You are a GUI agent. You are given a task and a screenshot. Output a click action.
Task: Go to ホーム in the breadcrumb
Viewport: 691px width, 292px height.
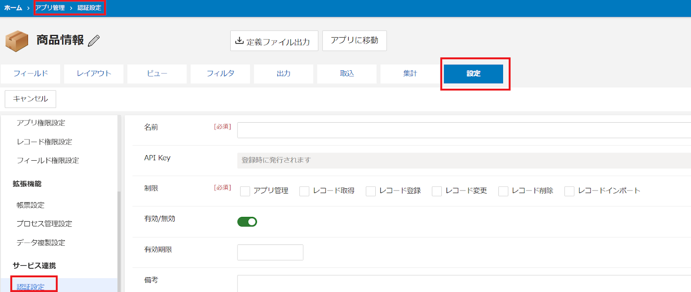point(13,8)
